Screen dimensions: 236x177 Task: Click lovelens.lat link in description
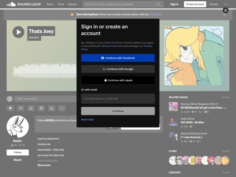[44, 144]
